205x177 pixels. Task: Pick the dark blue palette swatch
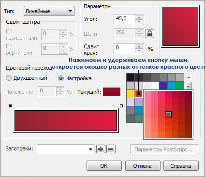163,86
